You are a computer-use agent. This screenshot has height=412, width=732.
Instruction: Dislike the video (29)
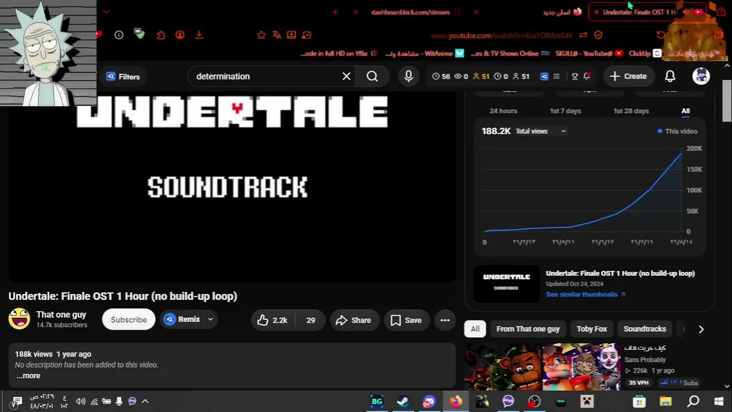310,320
